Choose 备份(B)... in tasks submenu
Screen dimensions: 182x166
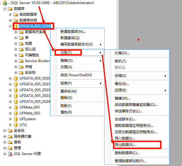(x=137, y=84)
